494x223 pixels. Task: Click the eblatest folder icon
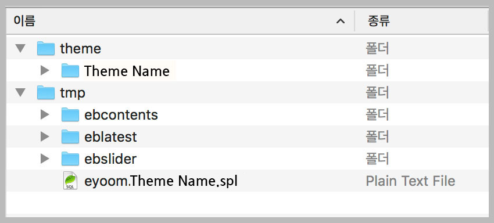pos(70,136)
